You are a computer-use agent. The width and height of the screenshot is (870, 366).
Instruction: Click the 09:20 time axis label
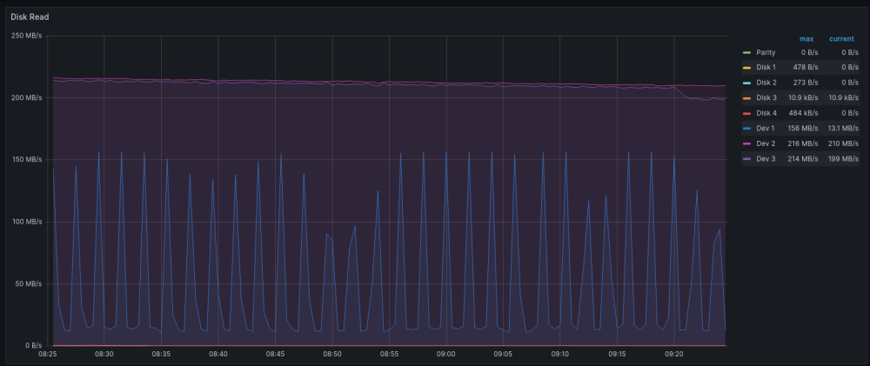(674, 354)
